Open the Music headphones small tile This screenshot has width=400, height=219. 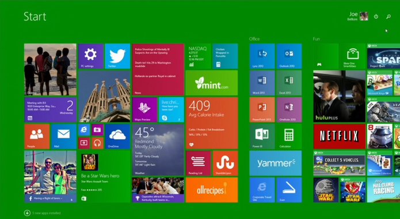[97, 143]
